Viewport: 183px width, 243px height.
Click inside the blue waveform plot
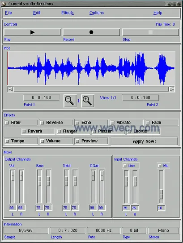(91, 68)
